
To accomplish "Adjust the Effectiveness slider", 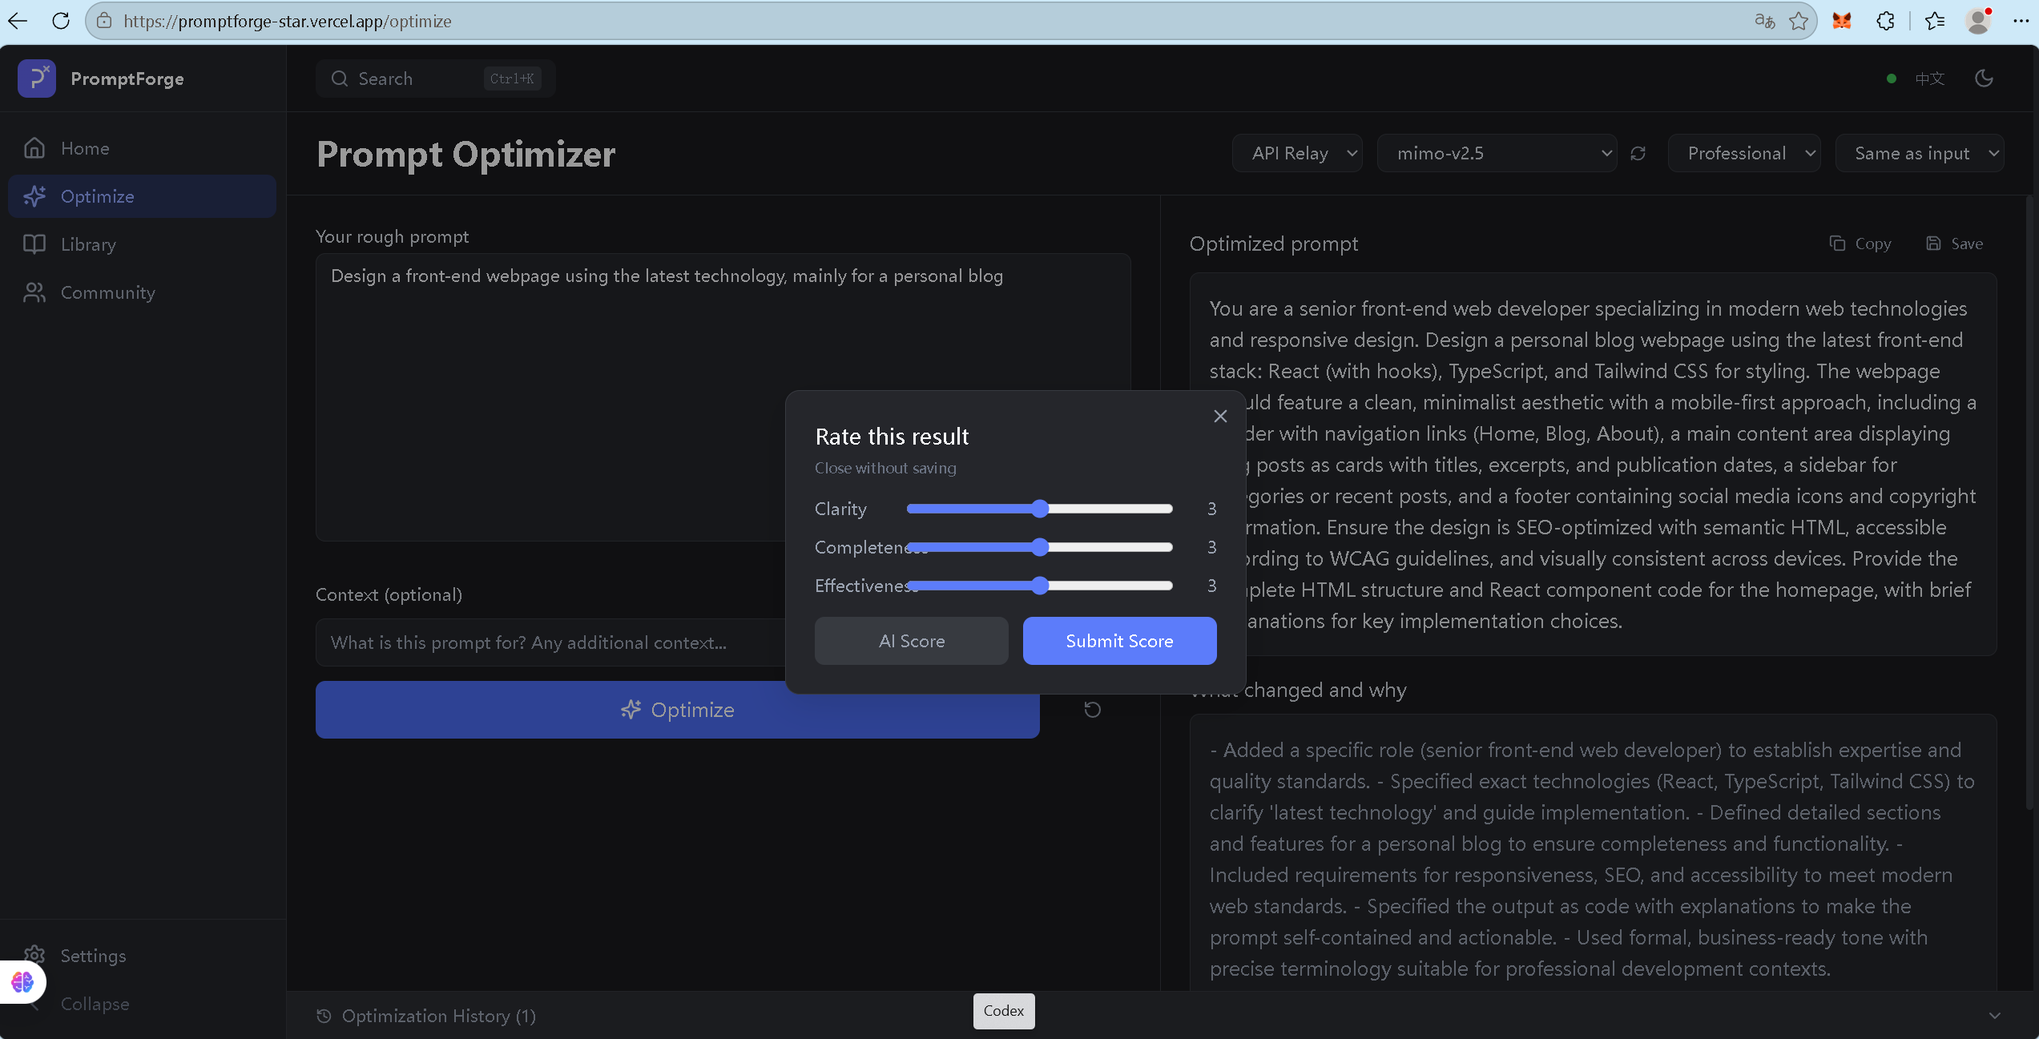I will pyautogui.click(x=1039, y=586).
